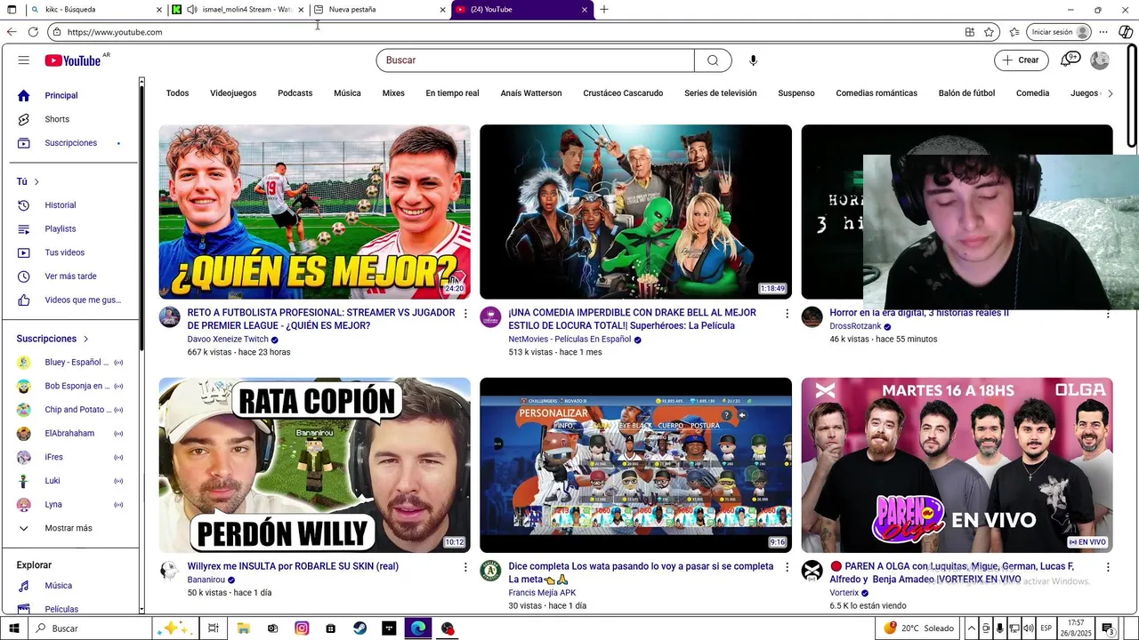Viewport: 1139px width, 640px height.
Task: Select the Comedias románticas chip
Action: [x=876, y=93]
